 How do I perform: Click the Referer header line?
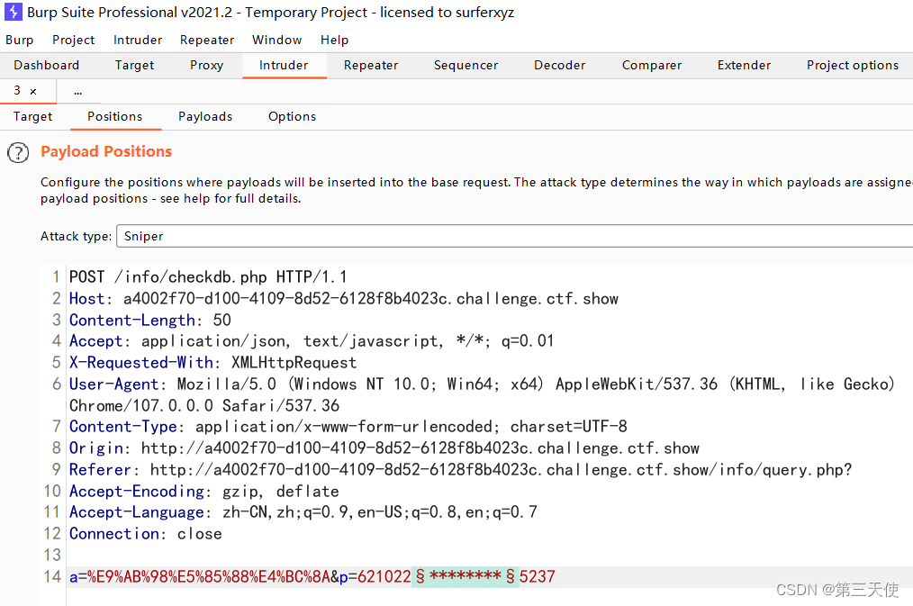click(x=461, y=470)
